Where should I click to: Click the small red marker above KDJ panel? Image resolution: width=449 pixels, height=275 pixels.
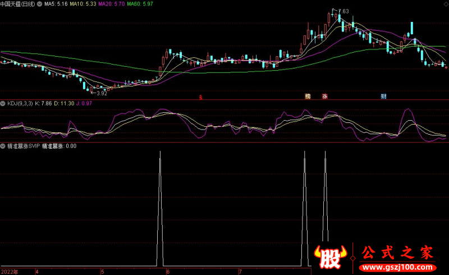click(x=201, y=97)
